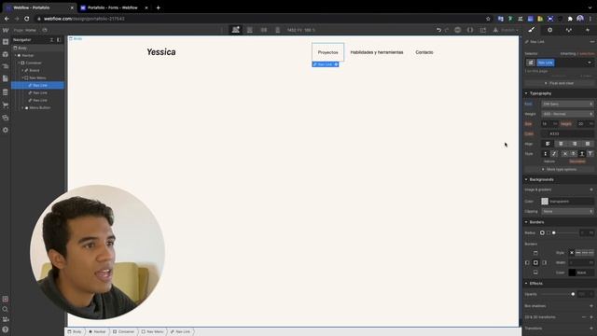This screenshot has height=336, width=597.
Task: Justify text alignment
Action: pyautogui.click(x=588, y=144)
